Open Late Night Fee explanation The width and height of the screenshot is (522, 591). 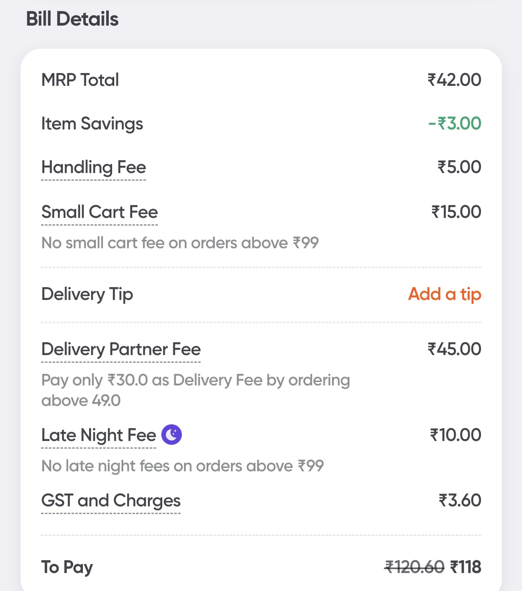[99, 435]
